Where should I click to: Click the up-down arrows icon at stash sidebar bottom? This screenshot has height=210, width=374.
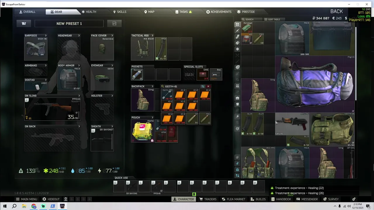click(x=237, y=176)
